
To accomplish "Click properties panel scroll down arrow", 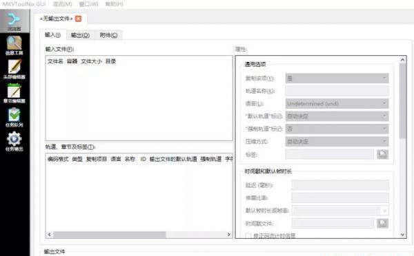I will coord(402,234).
